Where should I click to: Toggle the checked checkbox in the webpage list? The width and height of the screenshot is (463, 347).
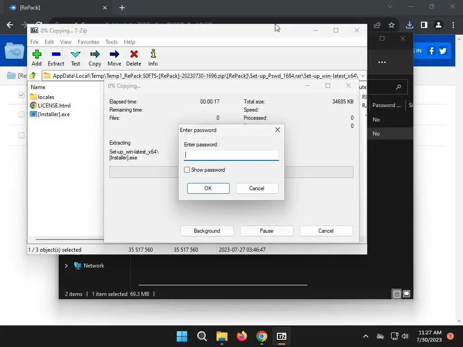point(21,95)
